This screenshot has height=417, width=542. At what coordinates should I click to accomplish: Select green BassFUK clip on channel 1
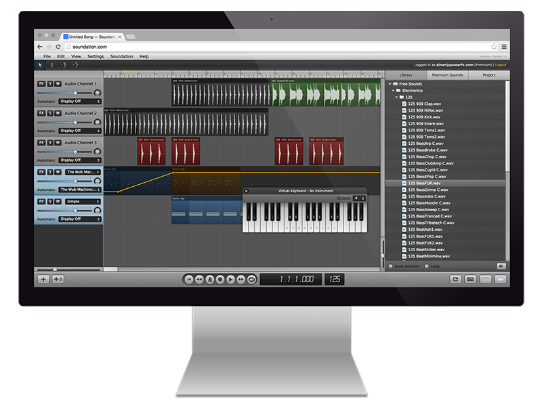pyautogui.click(x=325, y=93)
